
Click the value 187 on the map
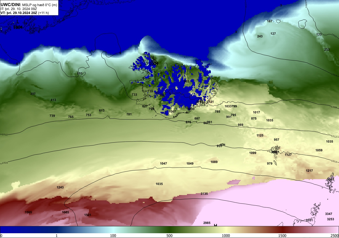(270, 21)
